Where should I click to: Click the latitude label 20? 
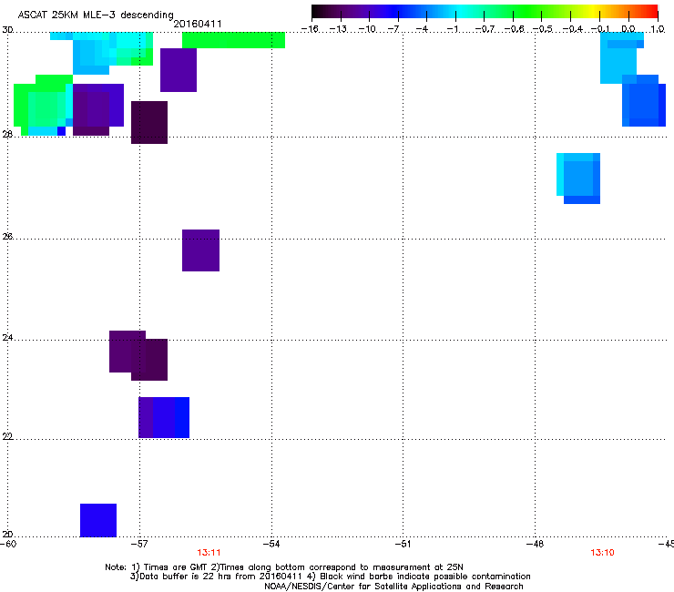click(7, 535)
